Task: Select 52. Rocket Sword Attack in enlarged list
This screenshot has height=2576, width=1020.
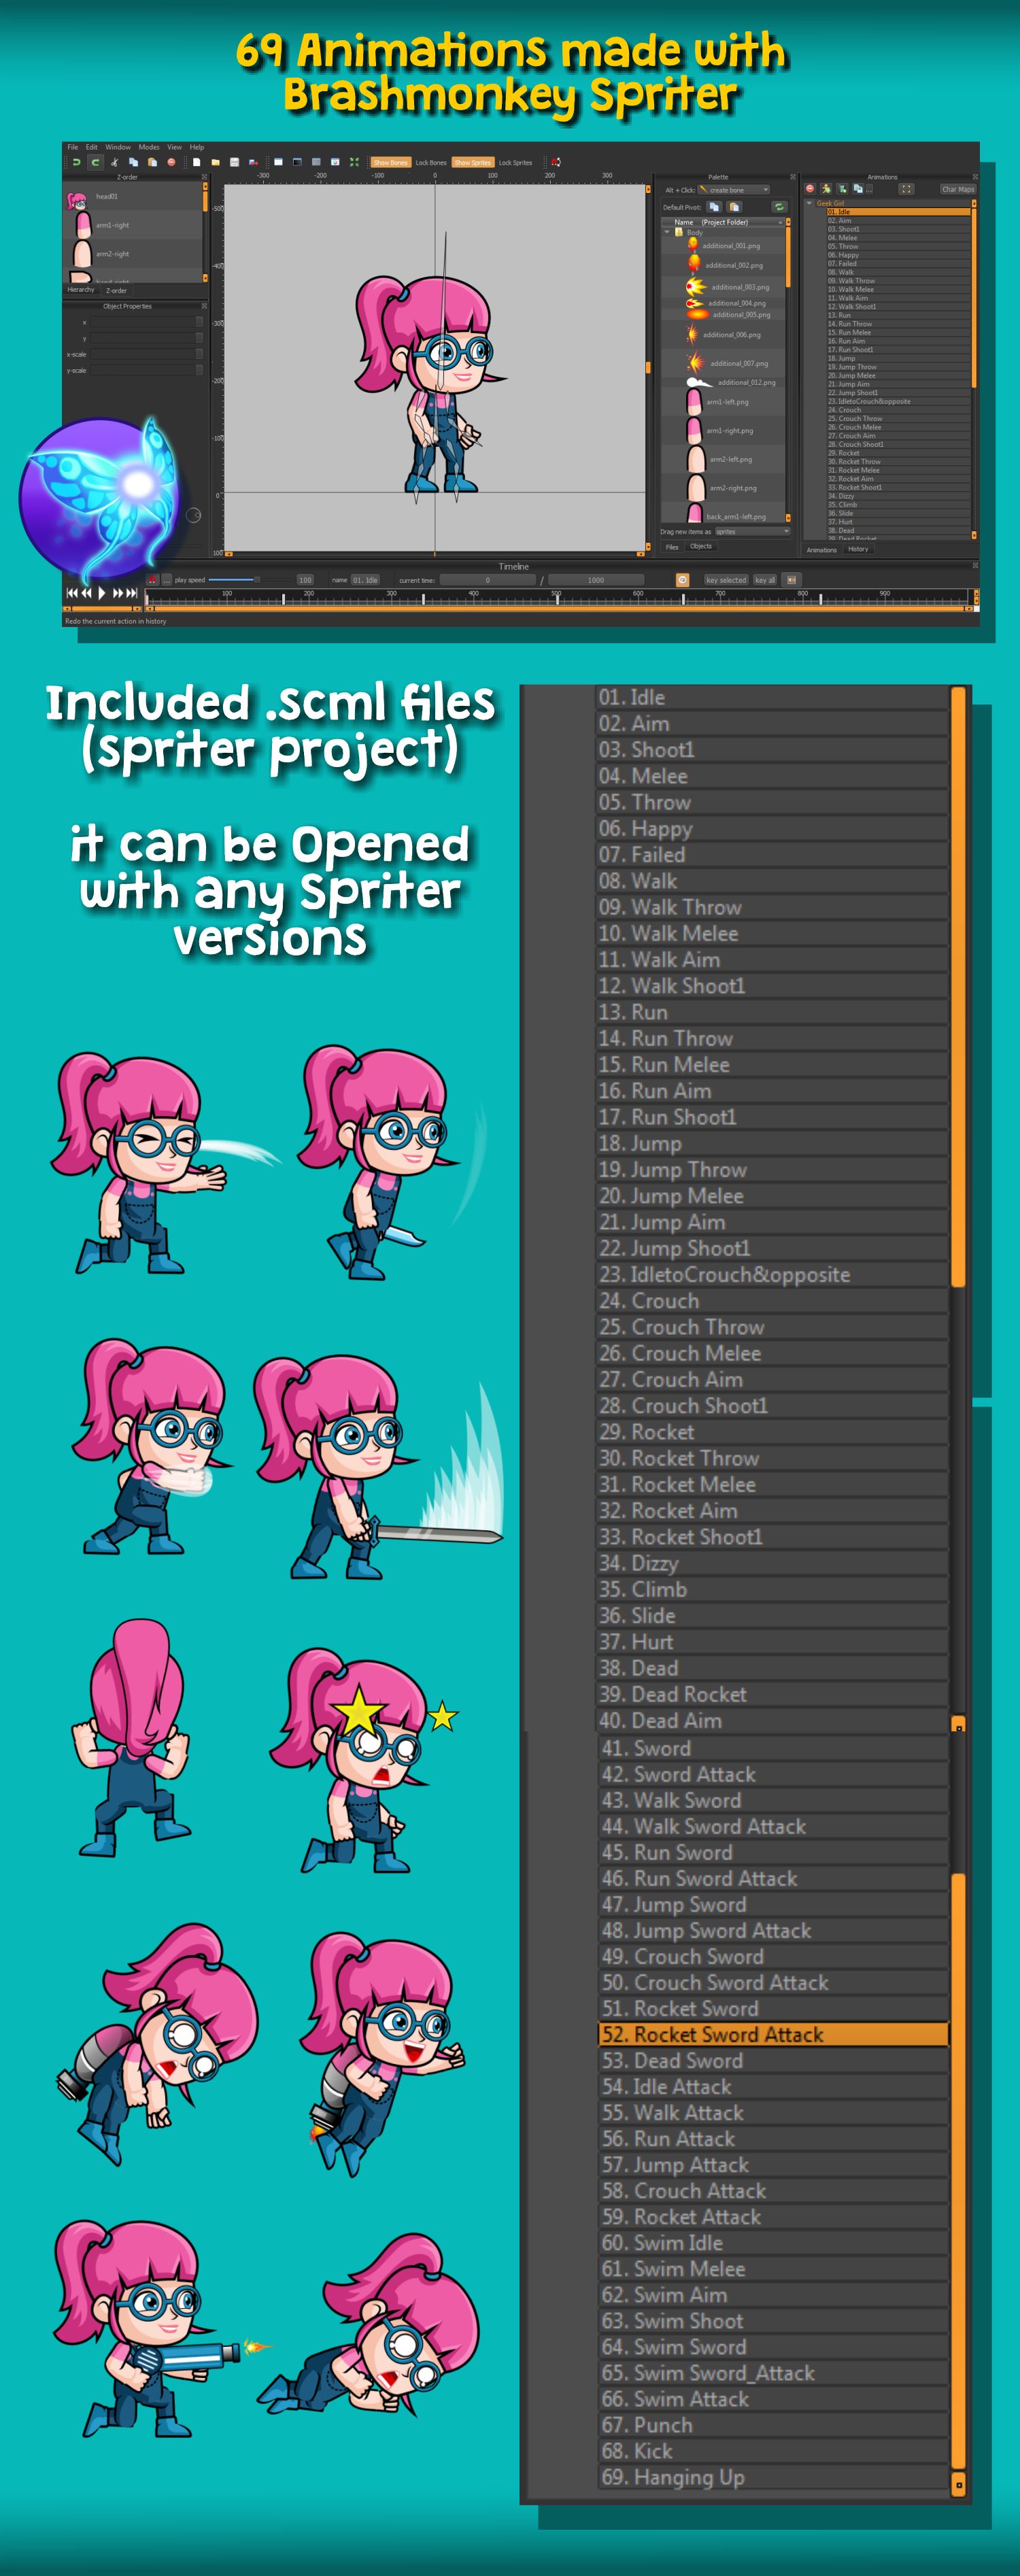Action: [772, 2034]
